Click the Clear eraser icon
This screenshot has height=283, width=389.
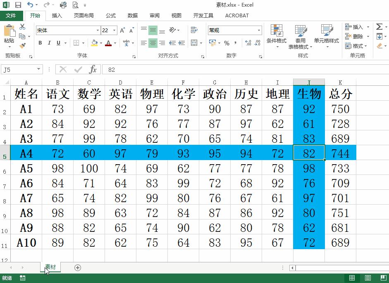pyautogui.click(x=379, y=46)
